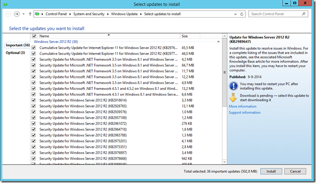Click the update list scrollbar down arrow

click(x=225, y=161)
